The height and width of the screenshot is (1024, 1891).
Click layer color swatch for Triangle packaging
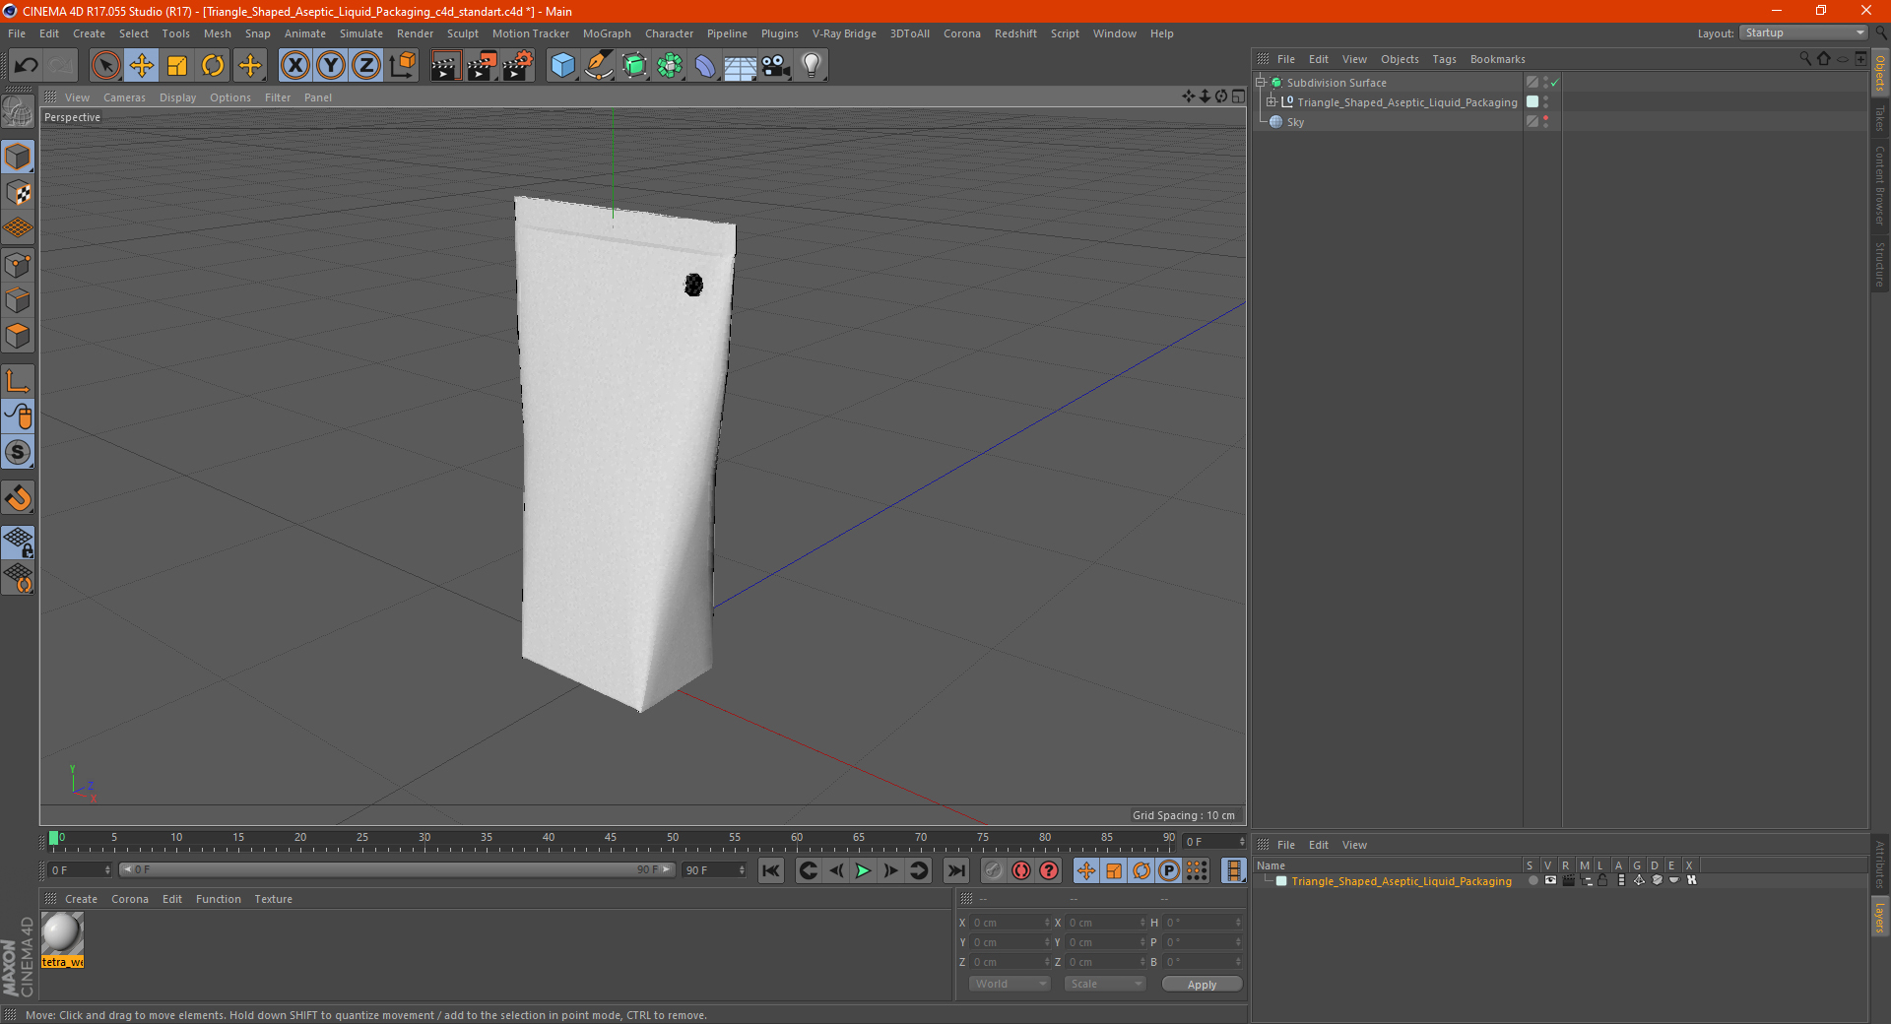pos(1281,881)
